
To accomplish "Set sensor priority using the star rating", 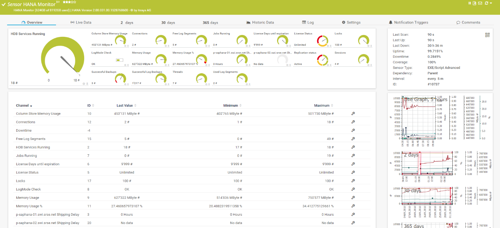I will 69,3.
